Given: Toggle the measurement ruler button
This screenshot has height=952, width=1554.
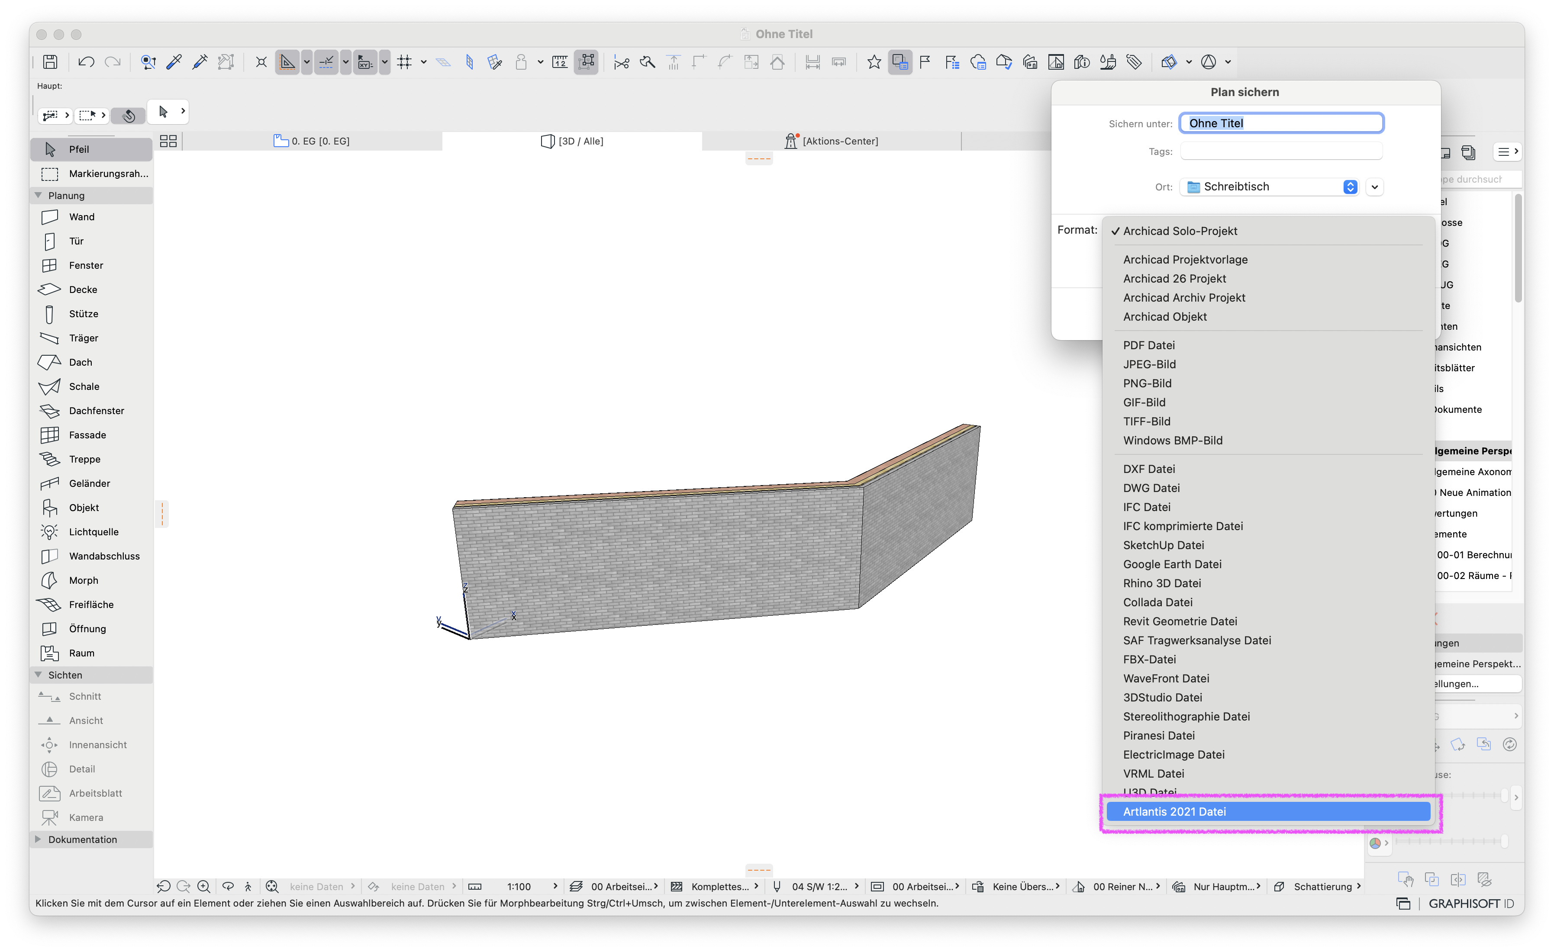Looking at the screenshot, I should pos(559,62).
